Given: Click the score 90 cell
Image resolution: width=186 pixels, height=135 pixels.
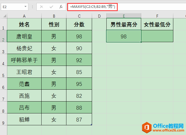Looking at the screenshot, I should click(x=79, y=48).
